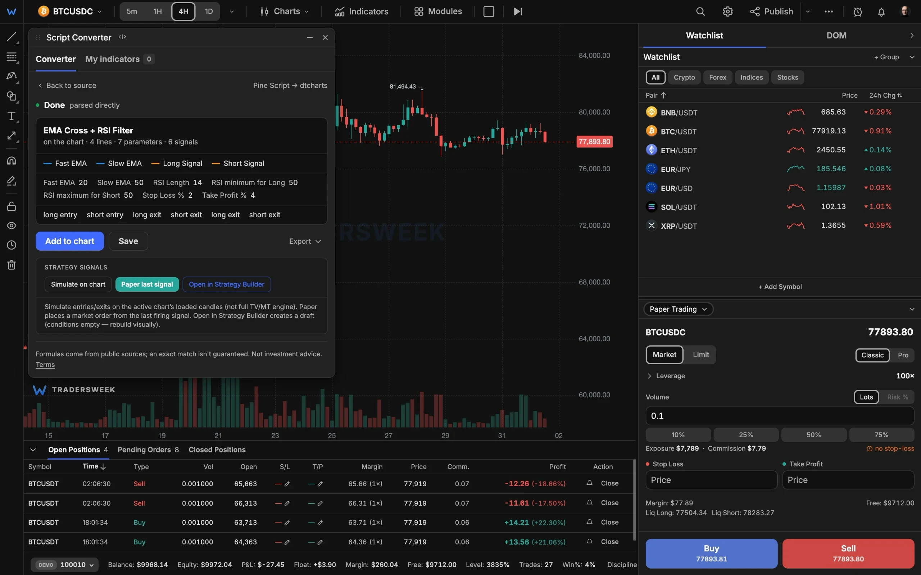Click the replay step-forward icon

click(518, 12)
